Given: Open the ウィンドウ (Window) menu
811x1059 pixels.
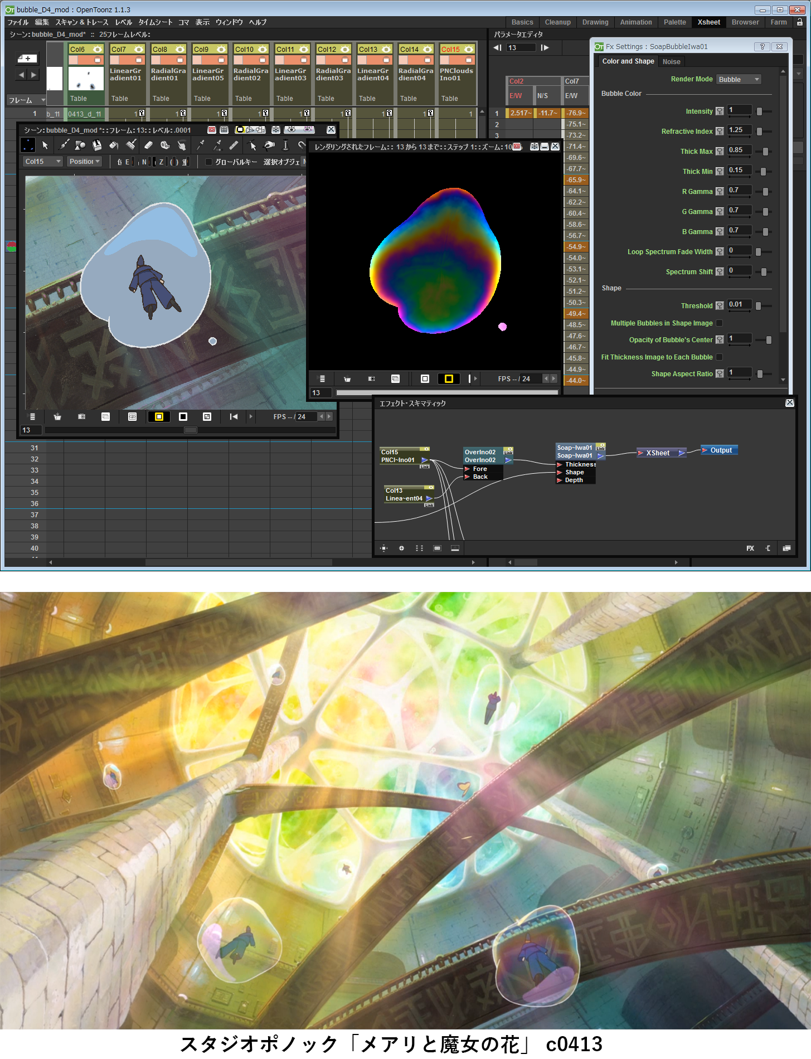Looking at the screenshot, I should [229, 22].
